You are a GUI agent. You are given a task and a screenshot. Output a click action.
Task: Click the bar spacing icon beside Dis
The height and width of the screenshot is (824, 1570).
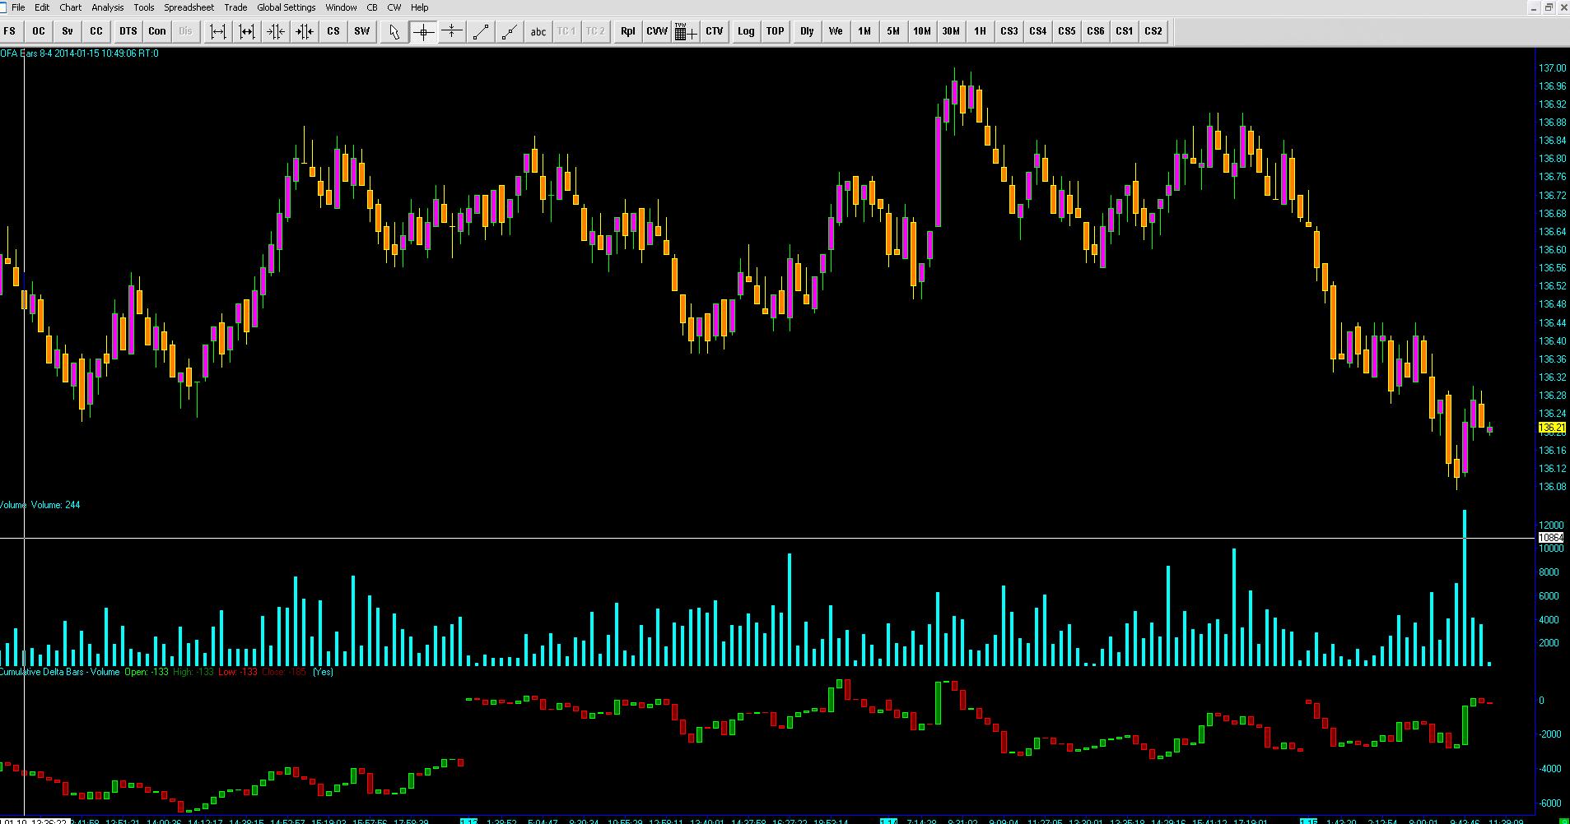click(x=218, y=31)
